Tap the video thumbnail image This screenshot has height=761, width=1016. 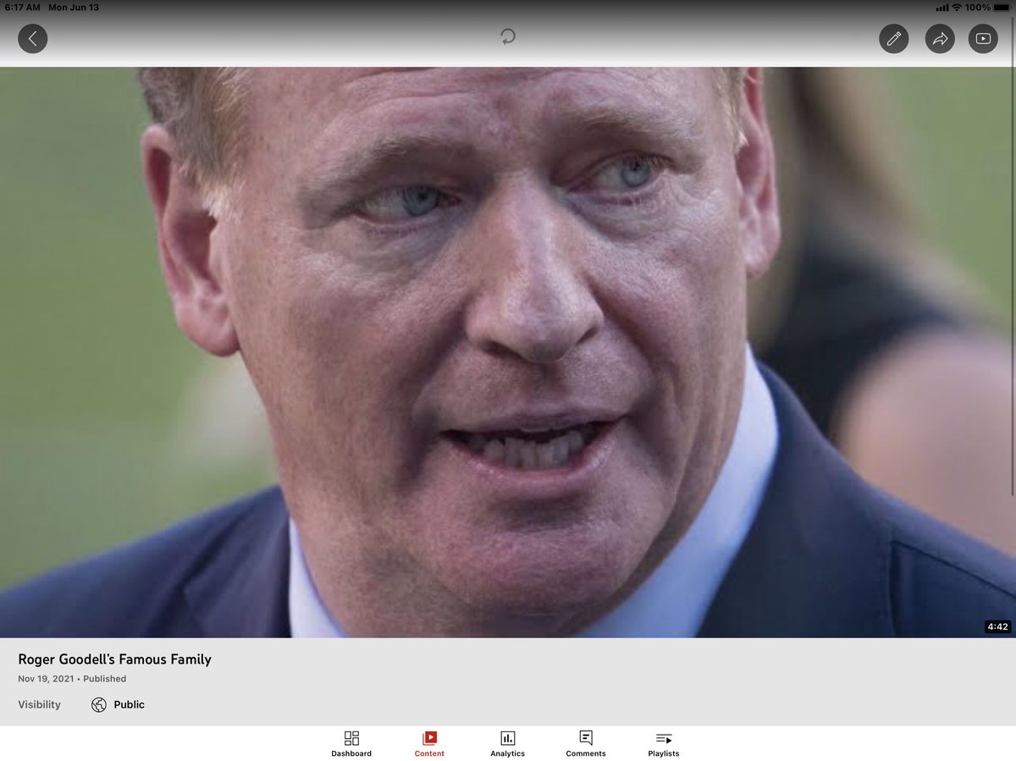pos(508,352)
